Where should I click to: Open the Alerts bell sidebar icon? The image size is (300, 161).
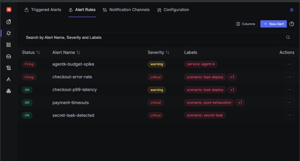pos(9,33)
